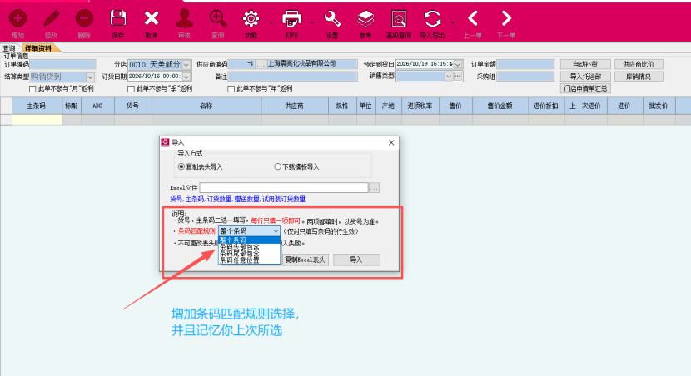Click the 设置 (settings) wrench icon
The image size is (691, 376).
point(332,18)
